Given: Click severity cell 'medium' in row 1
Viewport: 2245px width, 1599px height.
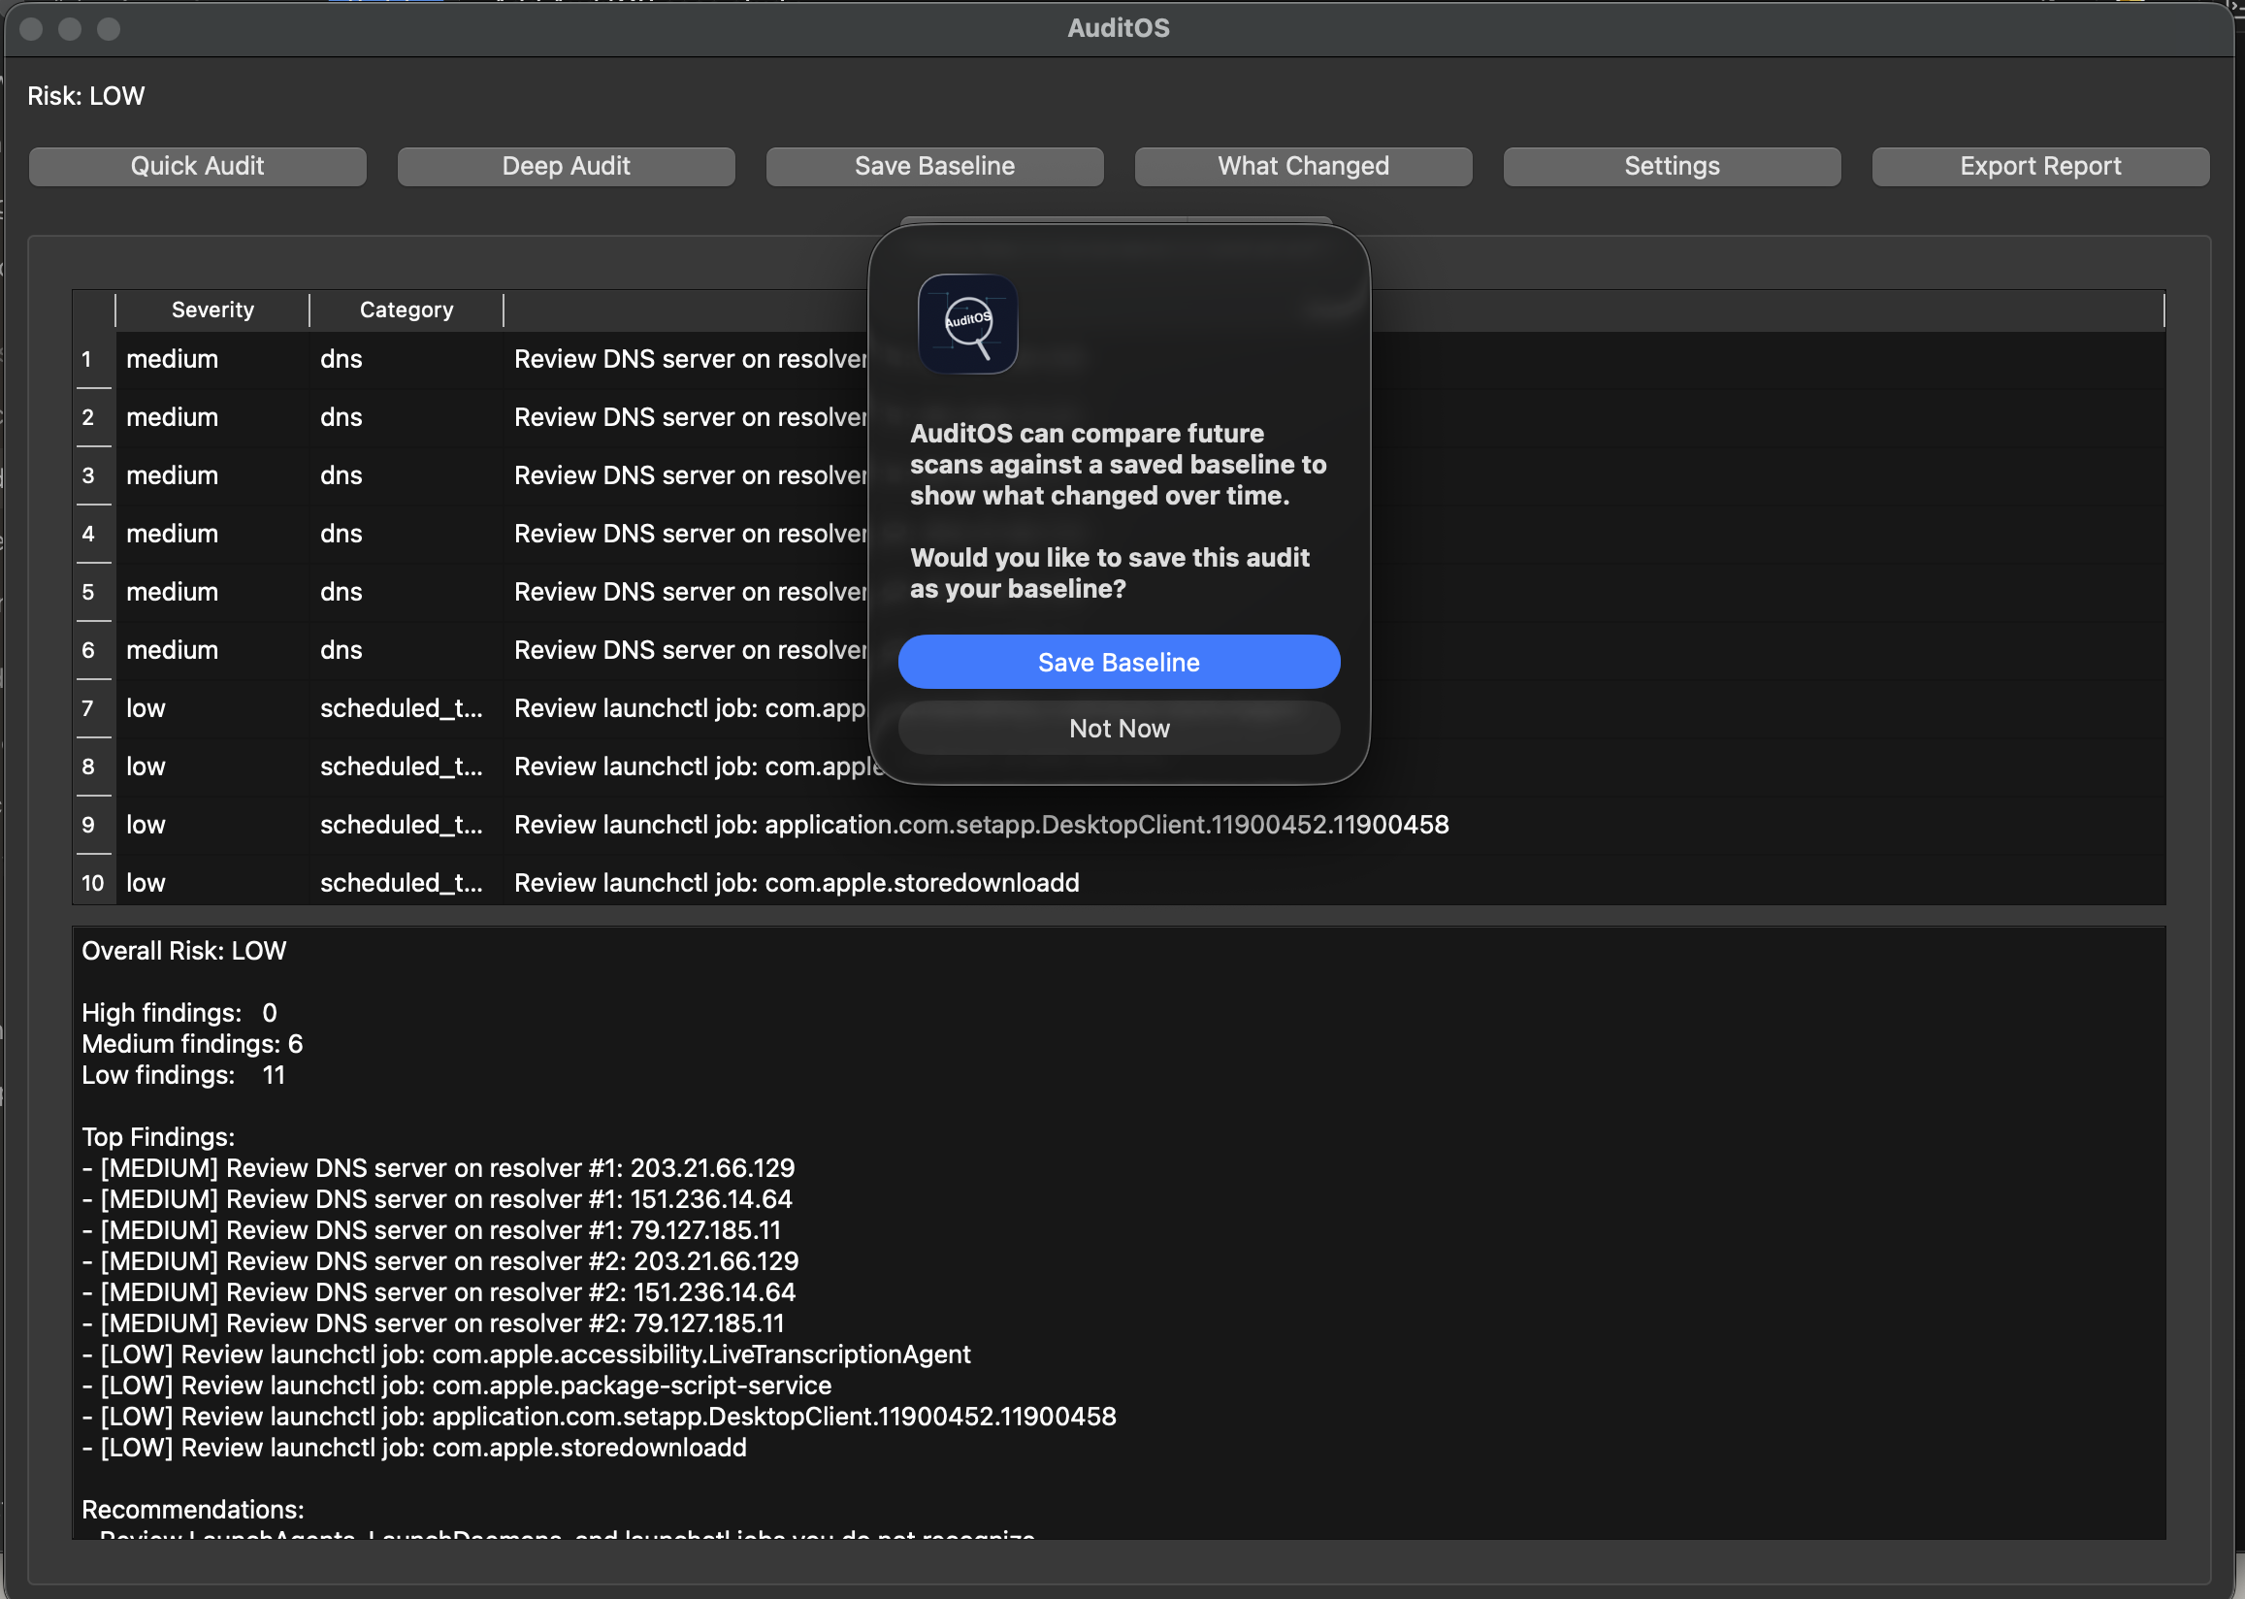Looking at the screenshot, I should [x=212, y=359].
